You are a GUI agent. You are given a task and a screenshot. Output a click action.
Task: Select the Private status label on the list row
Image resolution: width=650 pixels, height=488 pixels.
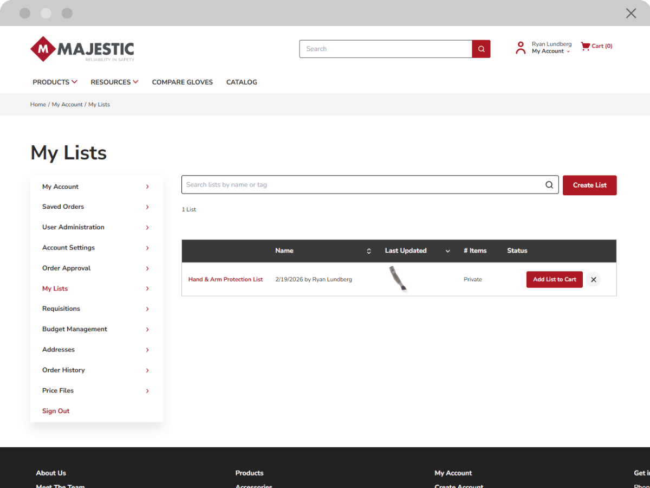pyautogui.click(x=472, y=279)
